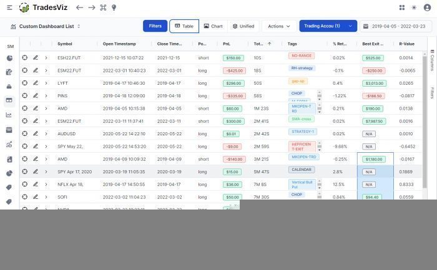Click the target icon on ESH22.FUT row

[25, 57]
